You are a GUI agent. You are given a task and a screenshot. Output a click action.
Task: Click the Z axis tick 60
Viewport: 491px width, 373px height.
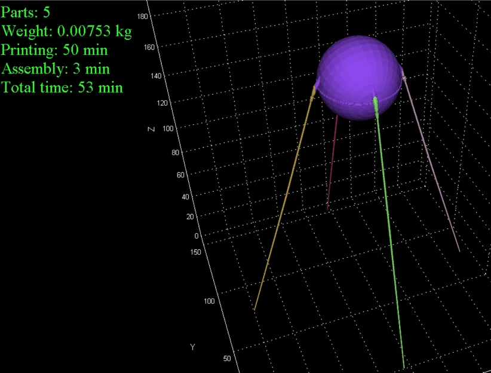coord(180,175)
